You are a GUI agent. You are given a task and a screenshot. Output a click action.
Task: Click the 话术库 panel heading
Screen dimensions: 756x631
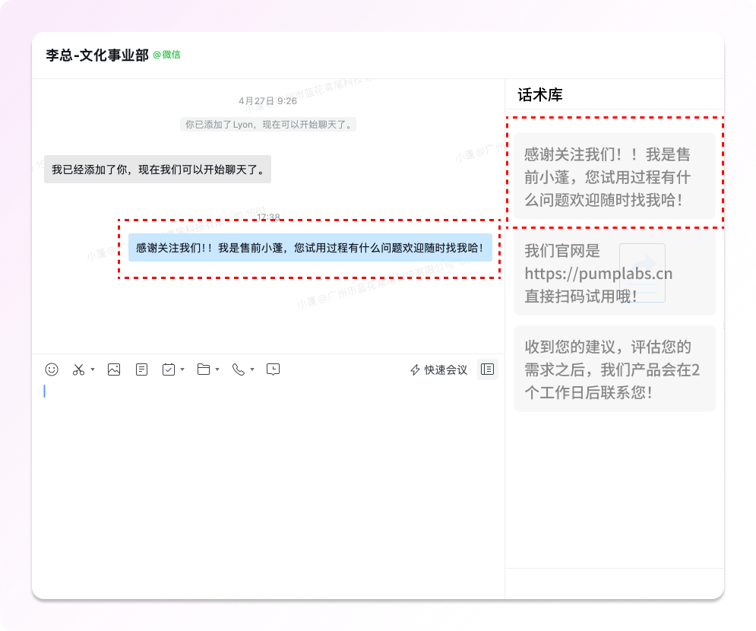540,94
